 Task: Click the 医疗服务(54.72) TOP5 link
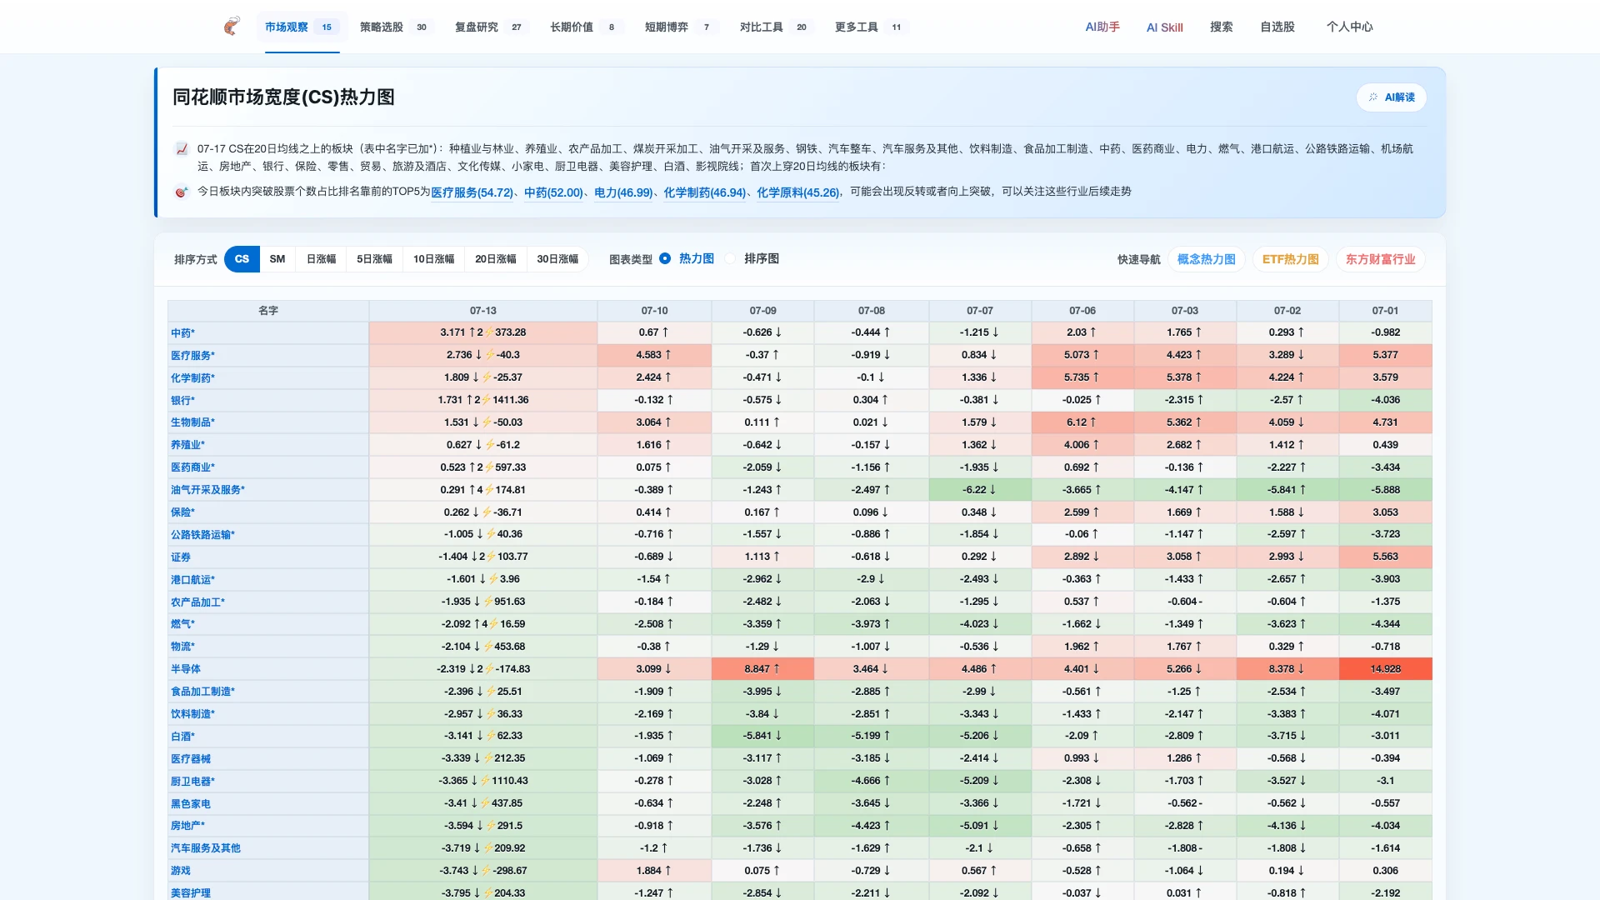click(x=472, y=192)
